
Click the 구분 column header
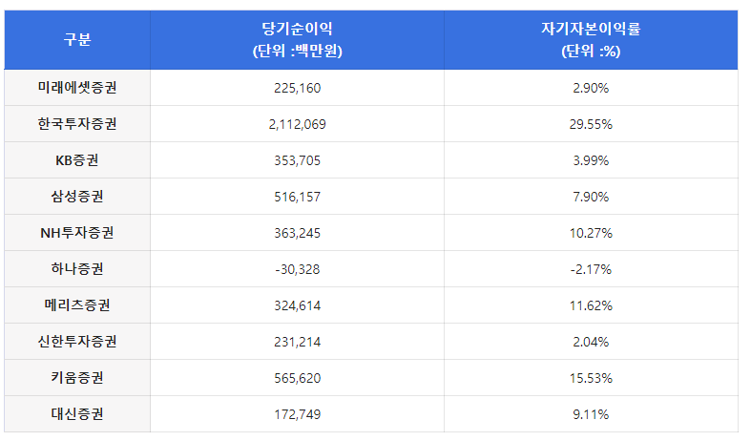point(77,39)
